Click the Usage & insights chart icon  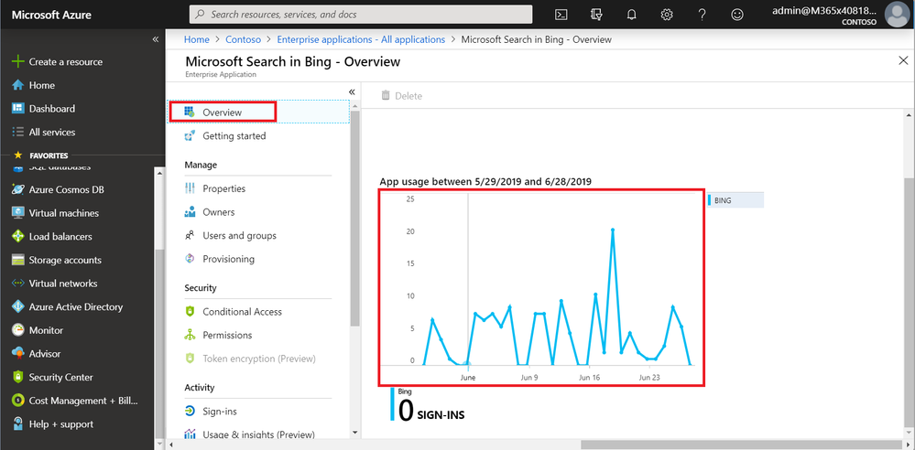coord(190,434)
